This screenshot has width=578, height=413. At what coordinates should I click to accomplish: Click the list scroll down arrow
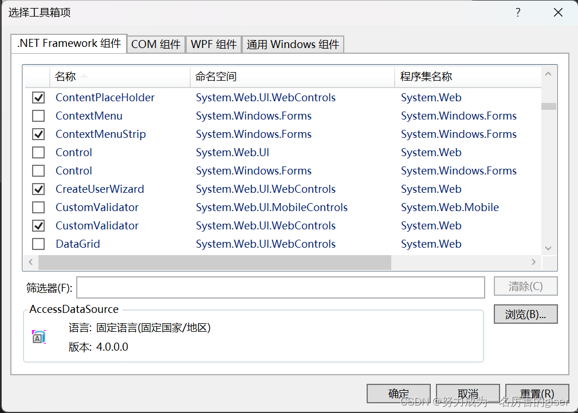point(549,248)
